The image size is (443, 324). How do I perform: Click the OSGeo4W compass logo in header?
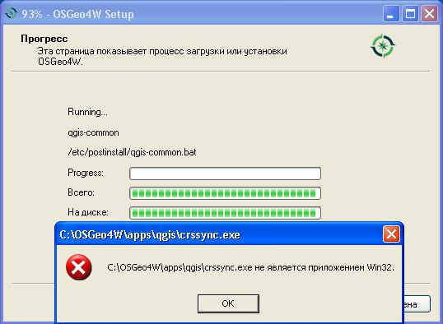[383, 46]
